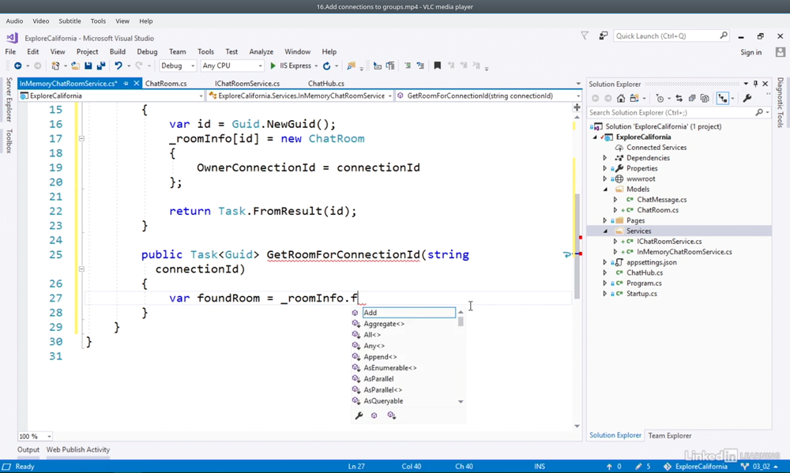Click the editor vertical scrollbar thumb
Image resolution: width=790 pixels, height=473 pixels.
coord(577,247)
